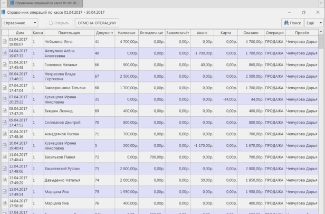Select the document icon of Векшин Леонид row

[5, 111]
